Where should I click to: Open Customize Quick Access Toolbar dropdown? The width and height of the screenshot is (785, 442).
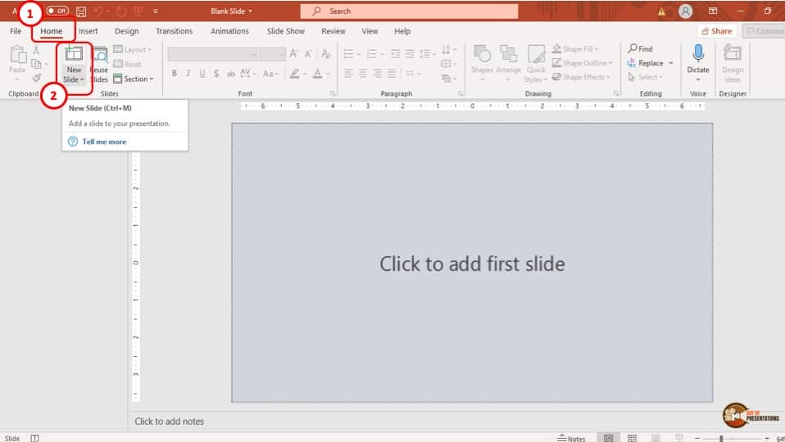point(156,11)
